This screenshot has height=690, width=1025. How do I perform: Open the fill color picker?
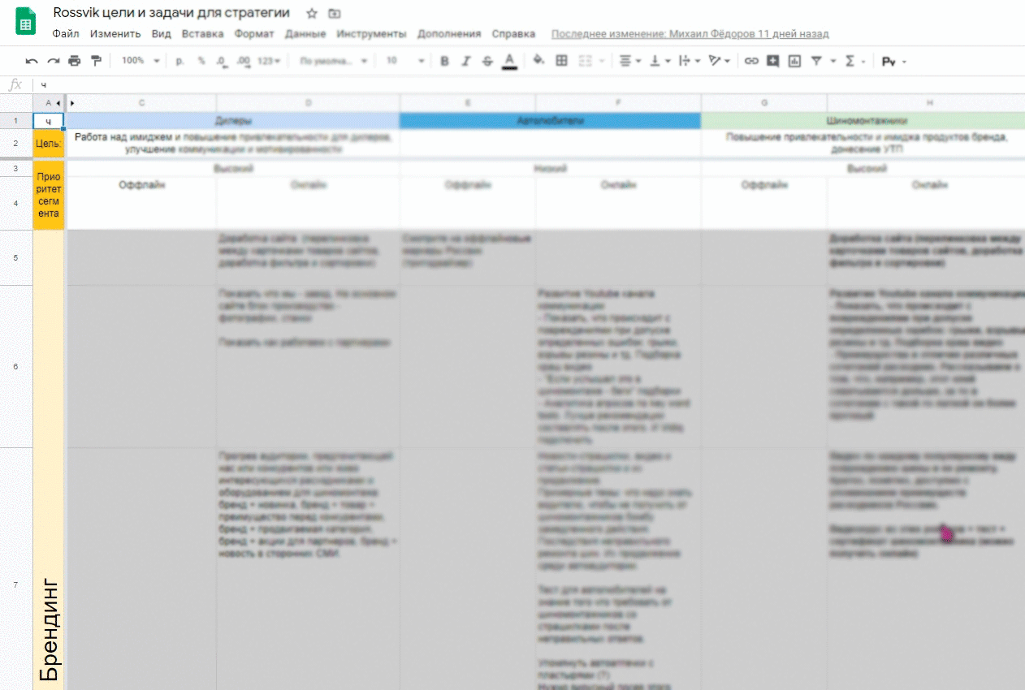[538, 61]
